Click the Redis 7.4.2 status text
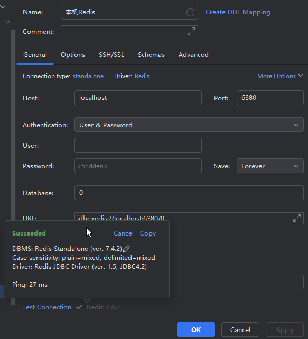The image size is (308, 339). (x=103, y=307)
